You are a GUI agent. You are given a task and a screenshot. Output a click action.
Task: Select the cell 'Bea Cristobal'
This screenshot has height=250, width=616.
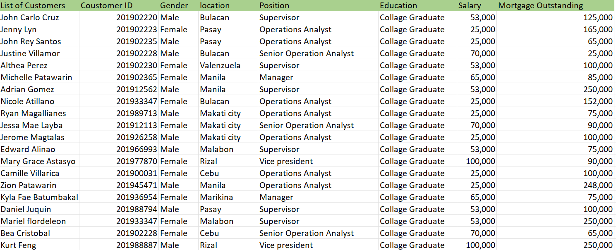(x=39, y=233)
